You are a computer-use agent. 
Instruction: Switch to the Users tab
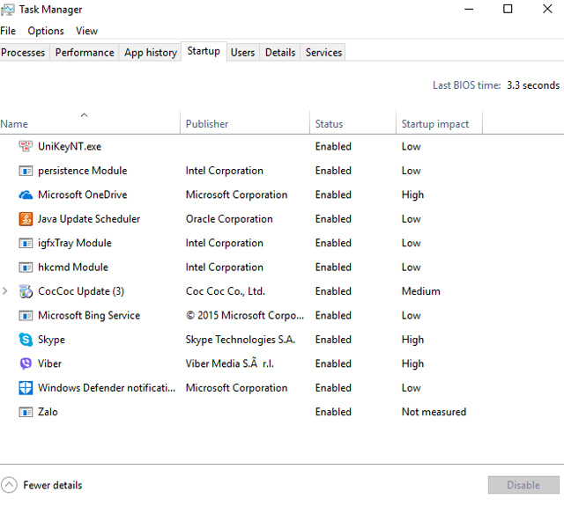(242, 53)
